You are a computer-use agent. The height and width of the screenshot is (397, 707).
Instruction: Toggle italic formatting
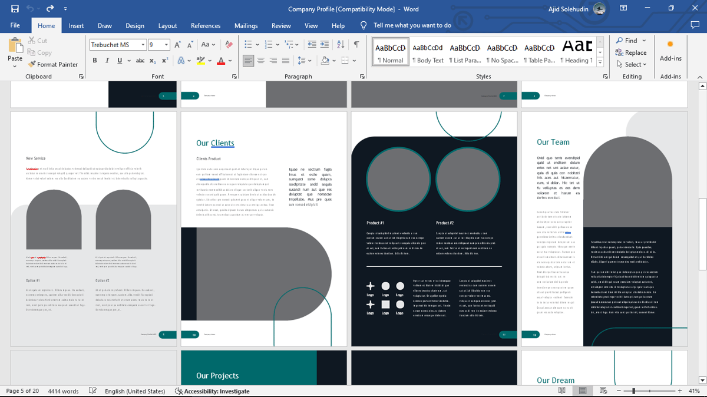[107, 61]
